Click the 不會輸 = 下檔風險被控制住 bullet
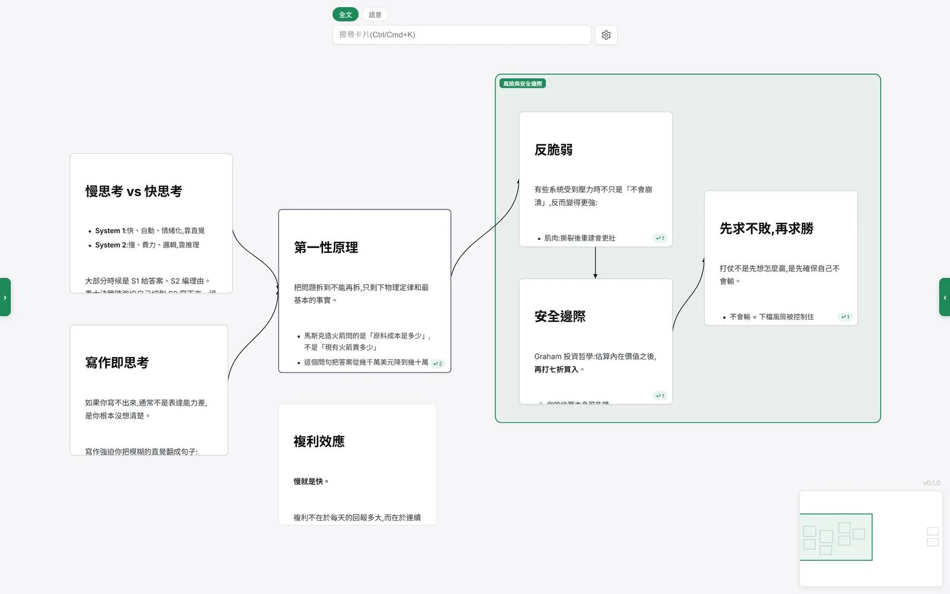This screenshot has width=950, height=594. (771, 317)
